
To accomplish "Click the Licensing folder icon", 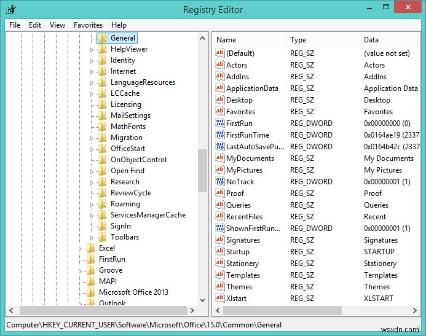I will pyautogui.click(x=102, y=104).
